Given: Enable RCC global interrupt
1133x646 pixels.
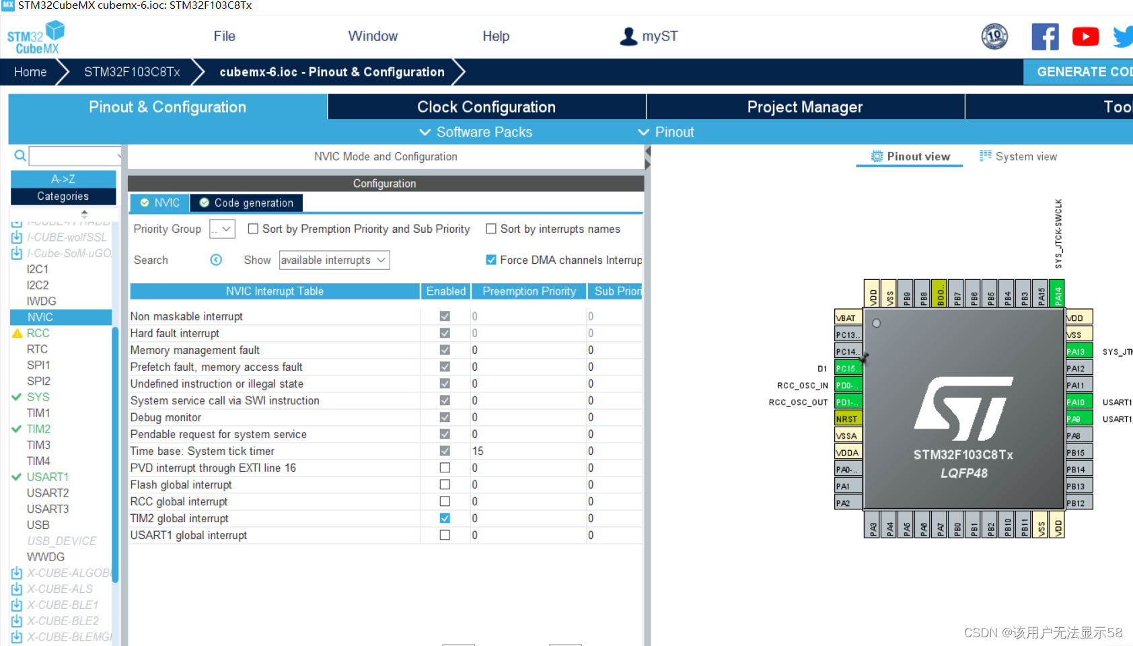Looking at the screenshot, I should tap(445, 501).
